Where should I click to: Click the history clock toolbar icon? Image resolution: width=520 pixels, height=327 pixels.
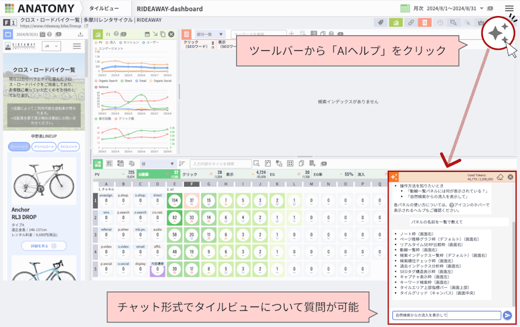[440, 22]
